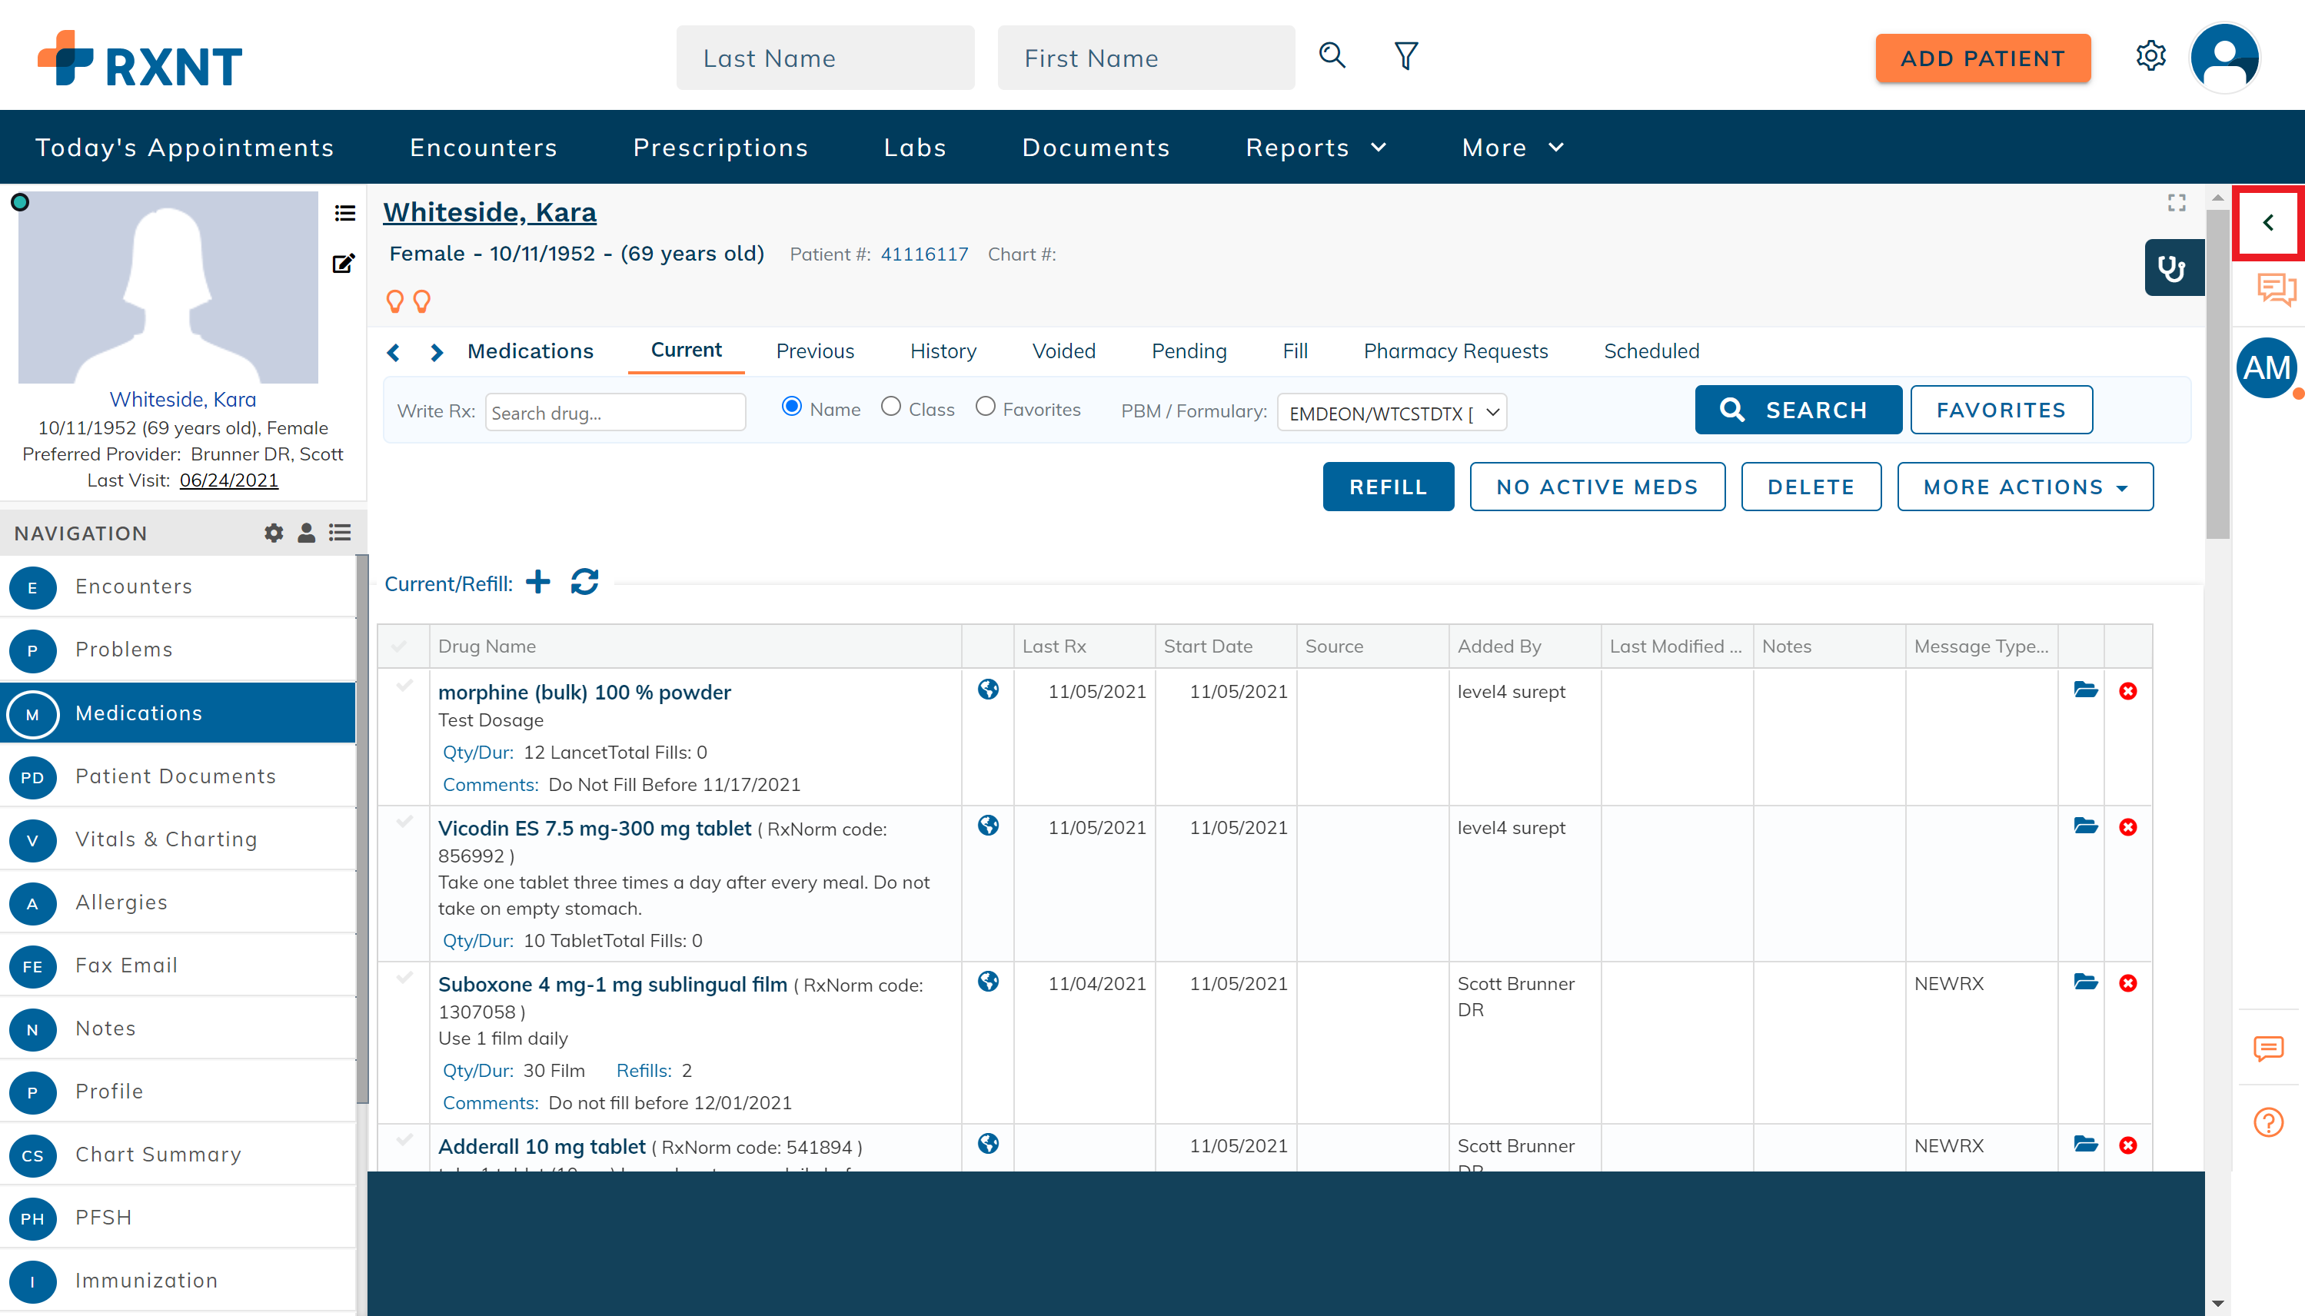This screenshot has height=1316, width=2305.
Task: Open Vitals & Charting in navigation
Action: 178,839
